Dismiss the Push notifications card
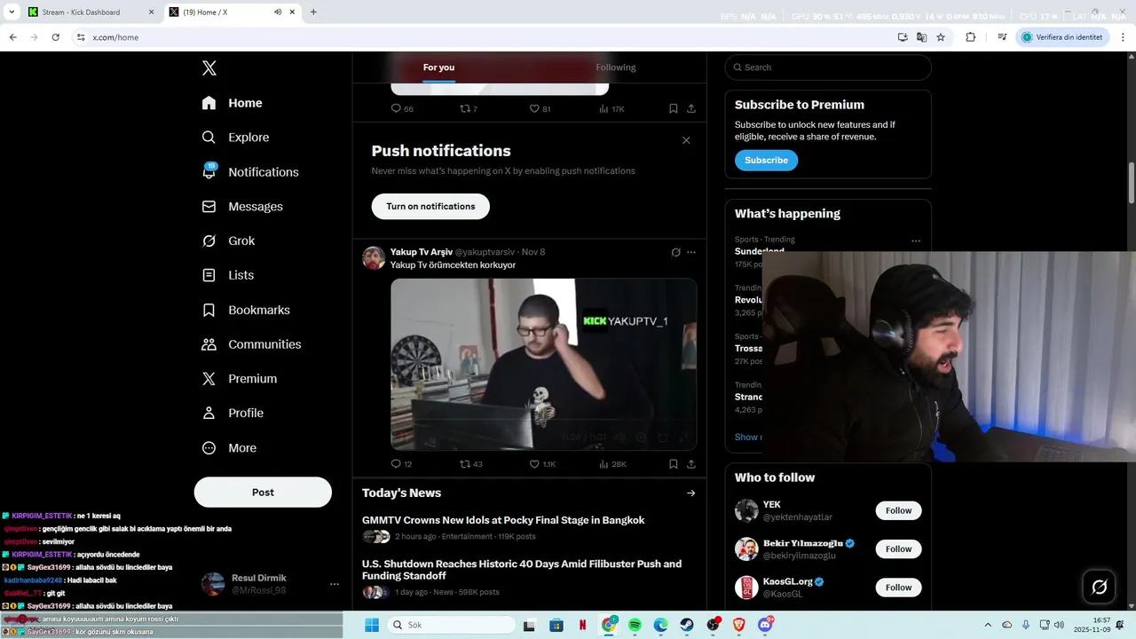This screenshot has height=639, width=1136. pyautogui.click(x=686, y=140)
